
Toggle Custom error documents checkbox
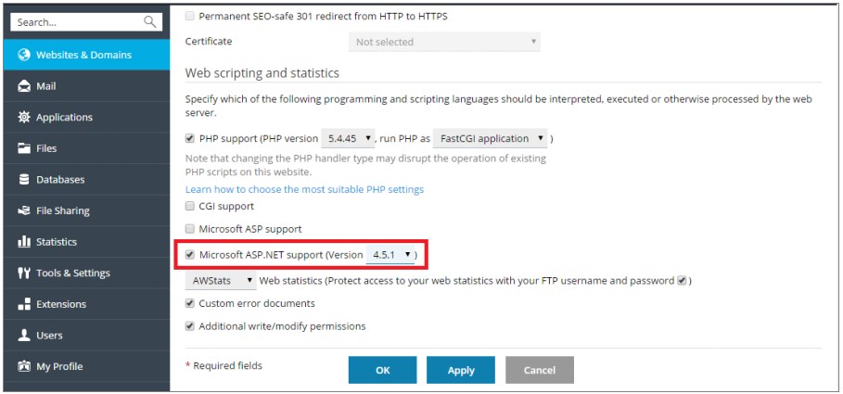(190, 303)
